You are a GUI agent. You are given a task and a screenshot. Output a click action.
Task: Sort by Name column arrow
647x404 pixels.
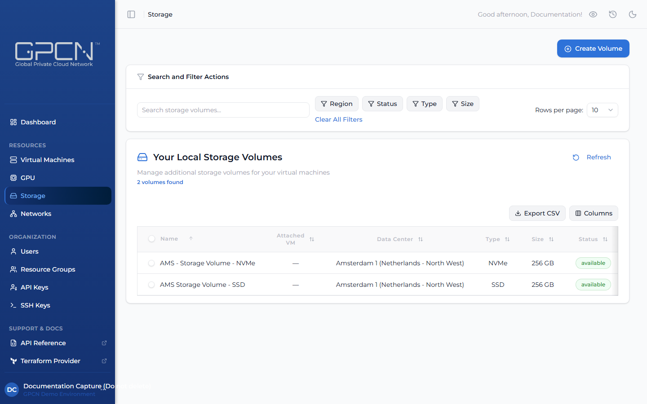click(x=191, y=239)
